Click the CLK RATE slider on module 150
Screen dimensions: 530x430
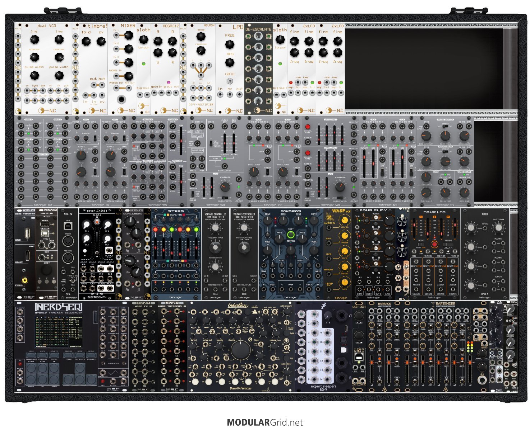[x=225, y=143]
